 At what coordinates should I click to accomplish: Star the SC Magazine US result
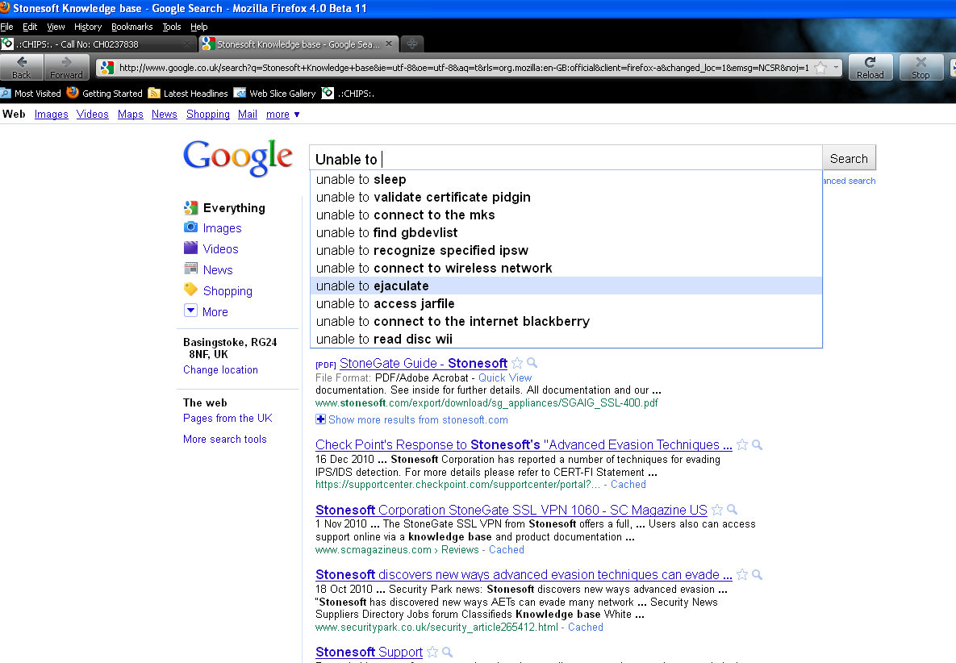[x=717, y=510]
